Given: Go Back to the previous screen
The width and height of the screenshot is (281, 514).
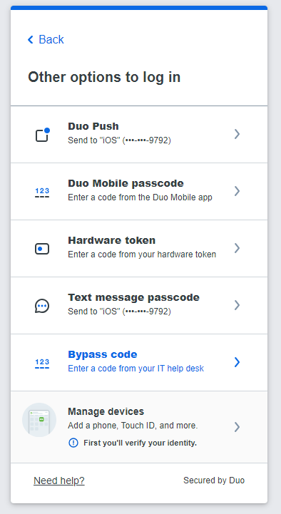Looking at the screenshot, I should point(46,40).
